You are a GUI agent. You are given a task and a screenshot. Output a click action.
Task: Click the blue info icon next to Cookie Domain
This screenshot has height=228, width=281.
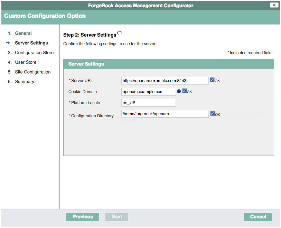(x=179, y=91)
